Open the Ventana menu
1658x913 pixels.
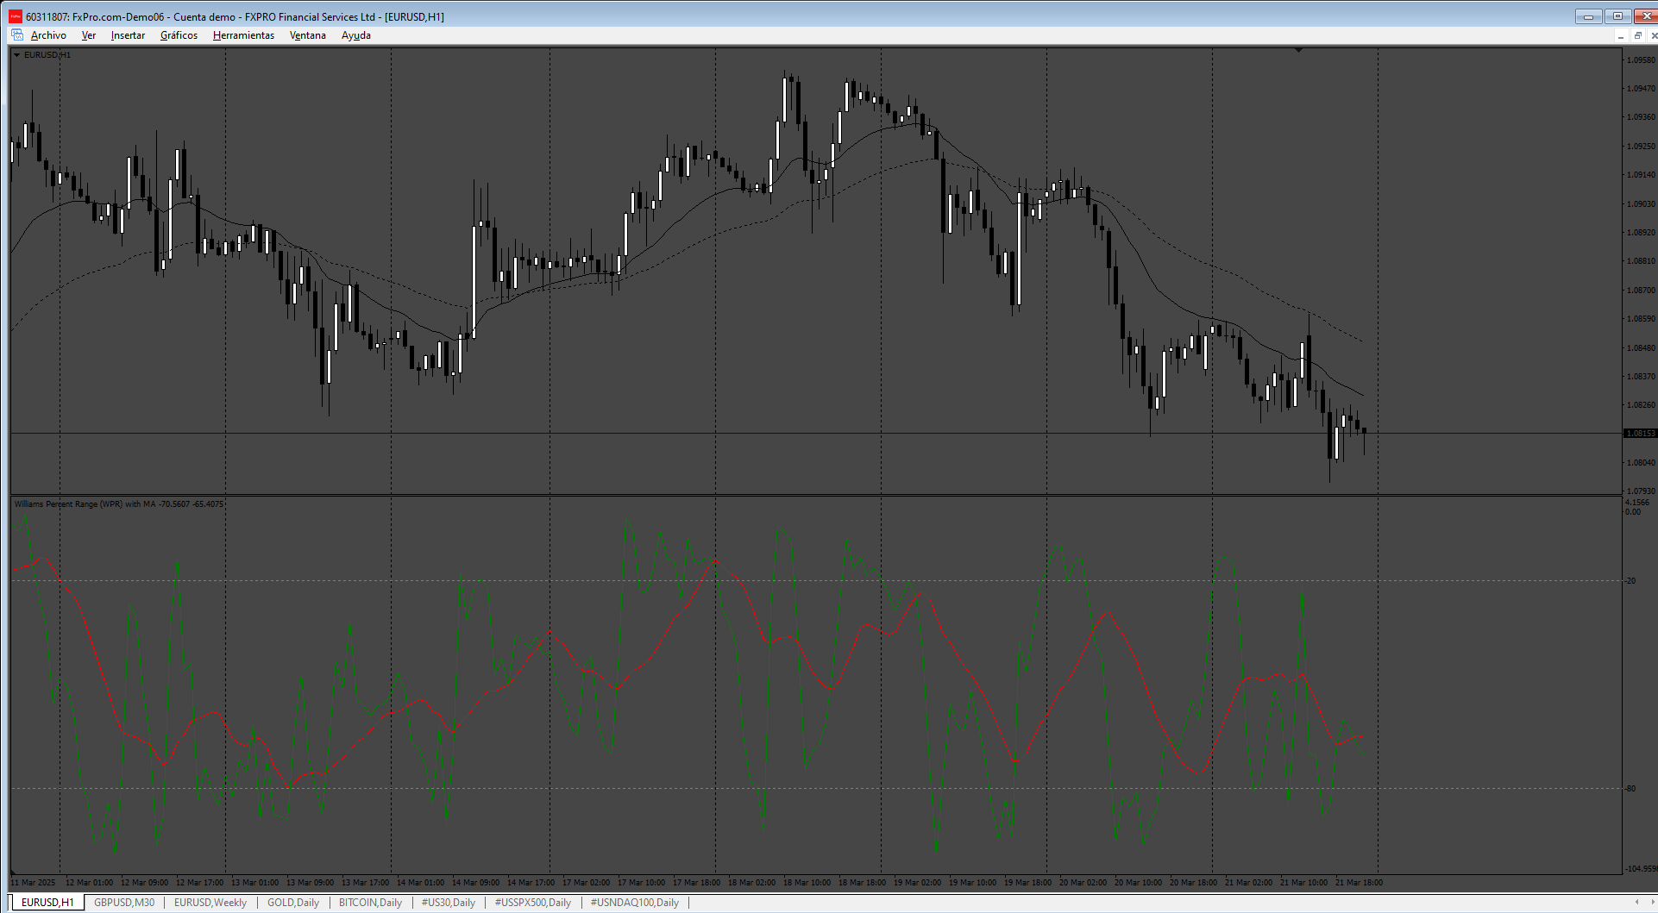tap(307, 35)
